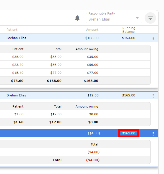Click the bold Total label at the bottom
The height and width of the screenshot is (174, 164).
click(x=57, y=160)
